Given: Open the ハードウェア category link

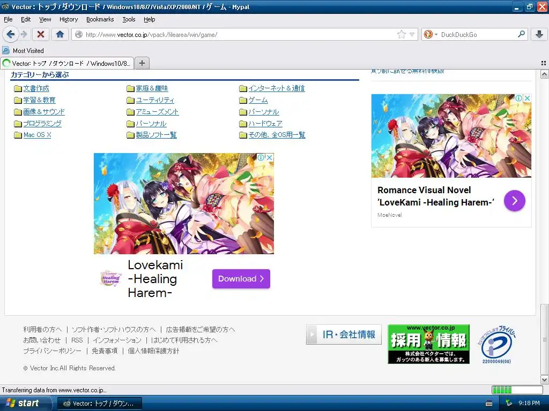Looking at the screenshot, I should coord(265,124).
